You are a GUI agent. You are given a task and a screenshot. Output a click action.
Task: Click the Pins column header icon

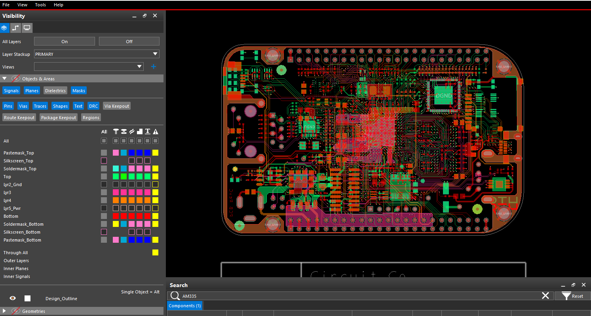pos(116,131)
